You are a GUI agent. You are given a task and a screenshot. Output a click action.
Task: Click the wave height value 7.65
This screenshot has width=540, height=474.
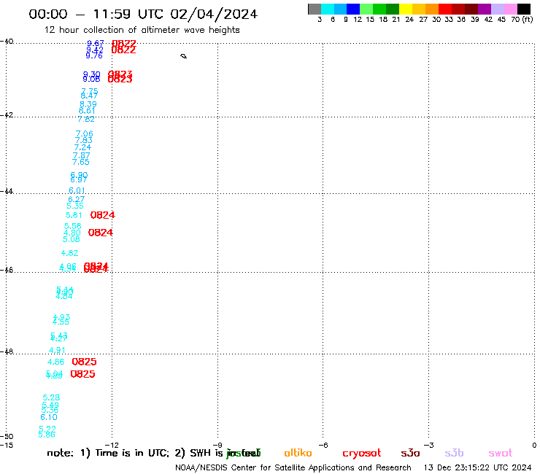click(x=80, y=162)
